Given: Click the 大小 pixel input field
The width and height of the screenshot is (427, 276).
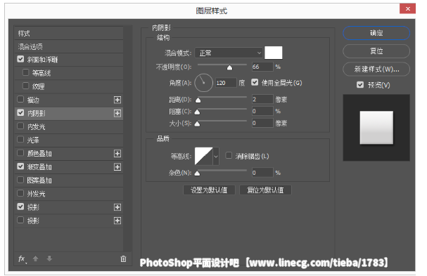Looking at the screenshot, I should (x=262, y=123).
